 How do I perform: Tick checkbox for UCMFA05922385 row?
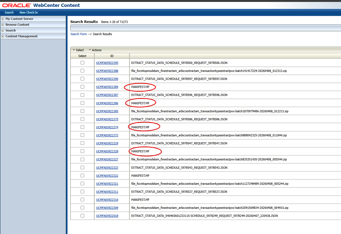coord(82,111)
